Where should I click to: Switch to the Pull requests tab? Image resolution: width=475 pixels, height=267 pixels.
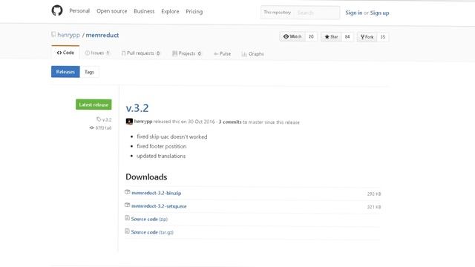[x=140, y=53]
